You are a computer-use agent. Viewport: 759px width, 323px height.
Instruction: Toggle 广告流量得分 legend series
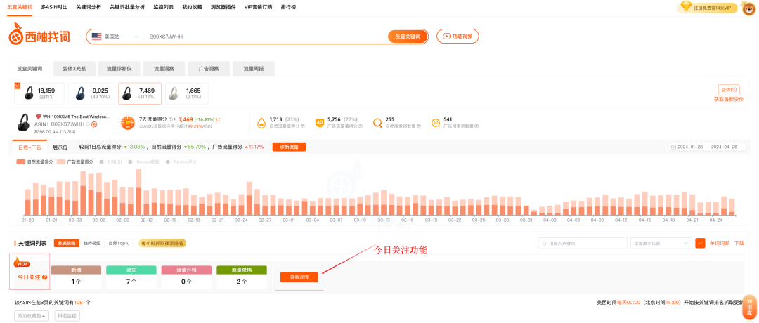pos(74,161)
